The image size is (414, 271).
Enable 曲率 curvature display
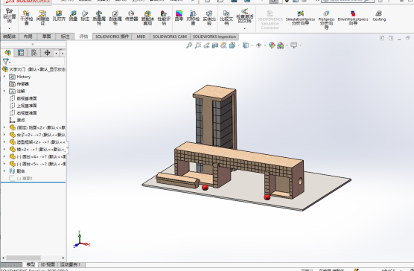coord(179,16)
